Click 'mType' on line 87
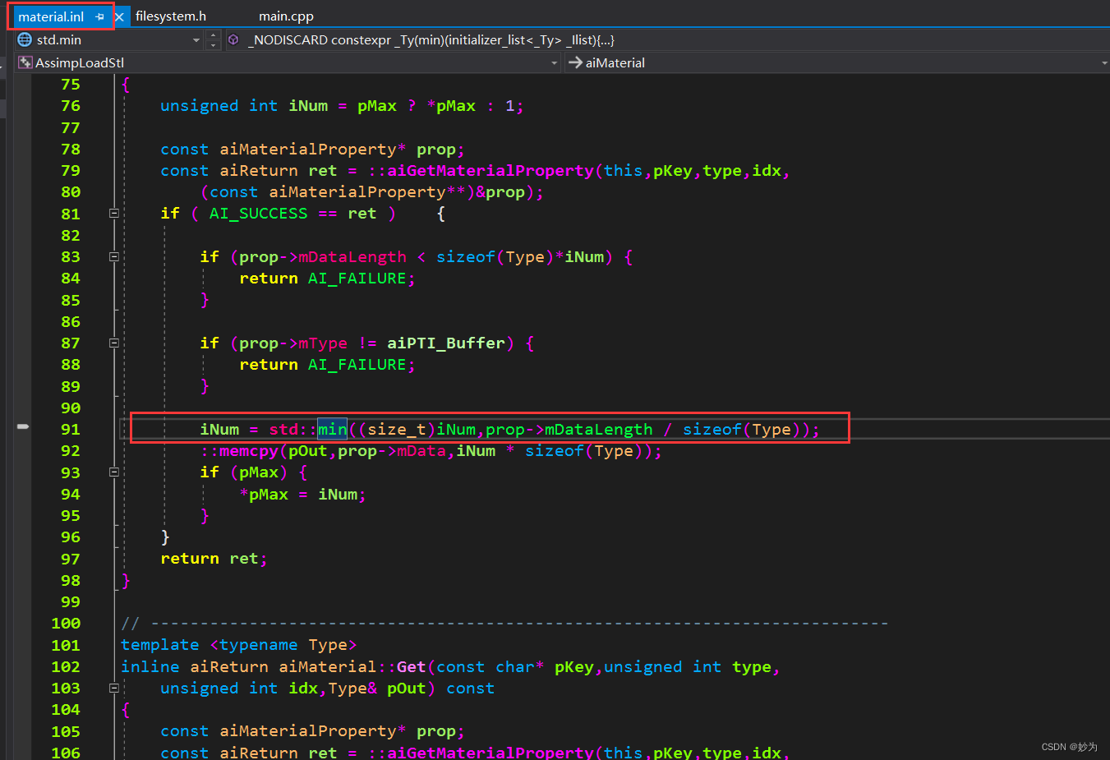Image resolution: width=1110 pixels, height=760 pixels. click(323, 343)
